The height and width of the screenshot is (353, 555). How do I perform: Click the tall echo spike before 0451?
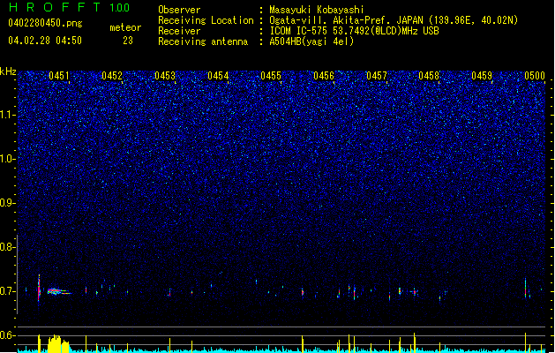click(x=39, y=288)
